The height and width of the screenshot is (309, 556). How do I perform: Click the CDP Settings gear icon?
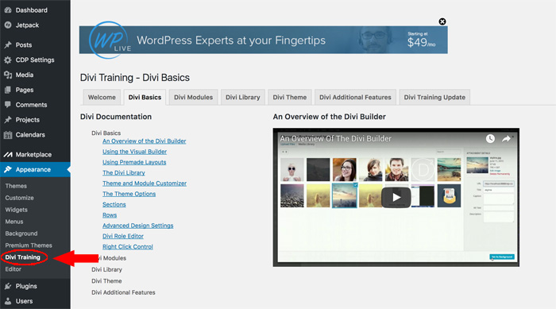pos(8,60)
